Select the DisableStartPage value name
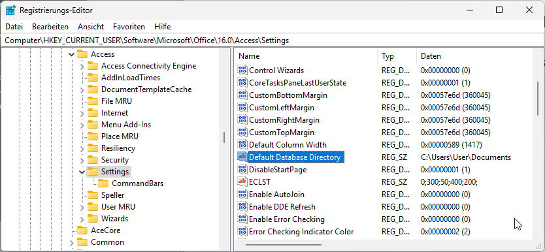 [x=278, y=170]
